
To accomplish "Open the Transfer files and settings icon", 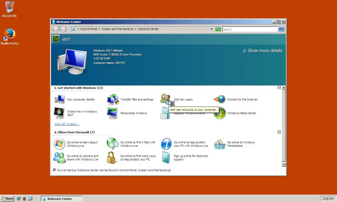I will (x=113, y=99).
